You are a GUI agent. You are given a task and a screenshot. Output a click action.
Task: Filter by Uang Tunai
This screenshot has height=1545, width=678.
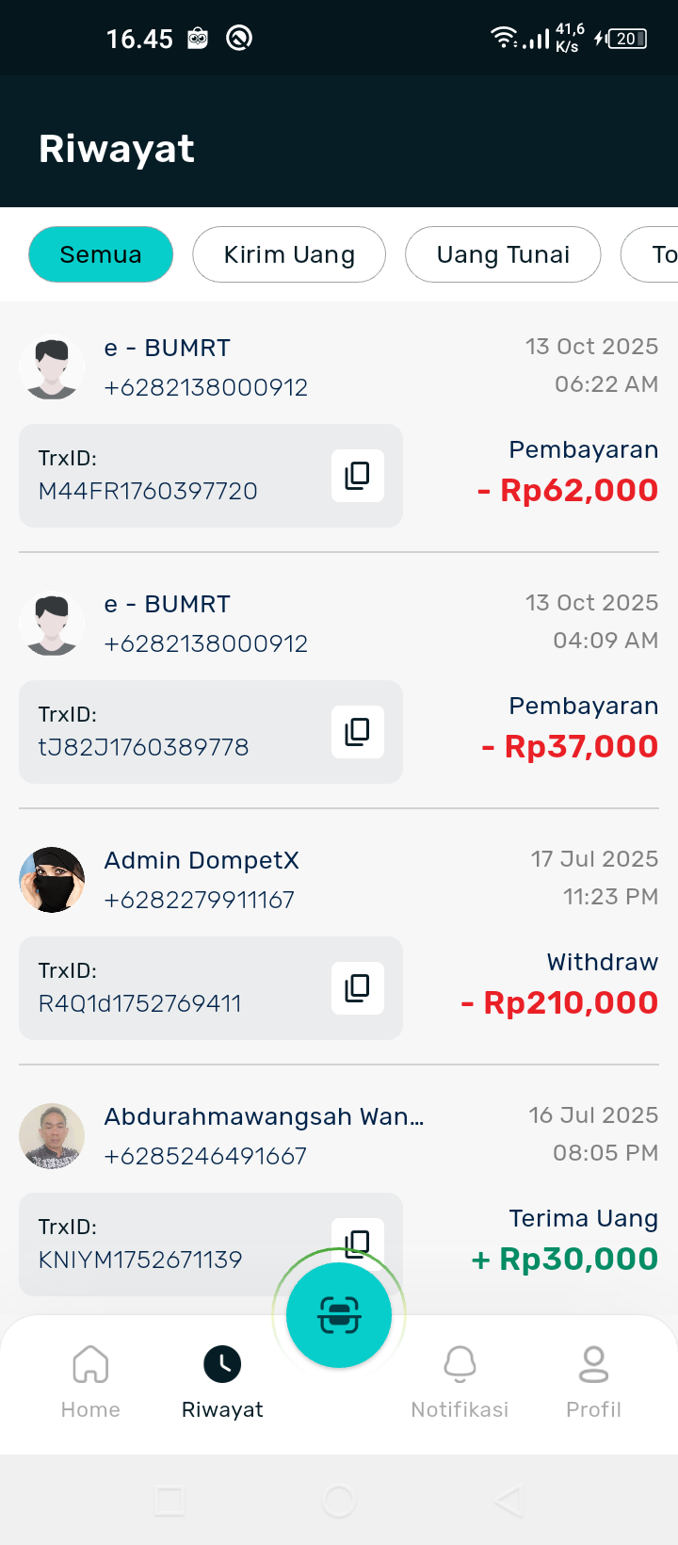tap(503, 254)
